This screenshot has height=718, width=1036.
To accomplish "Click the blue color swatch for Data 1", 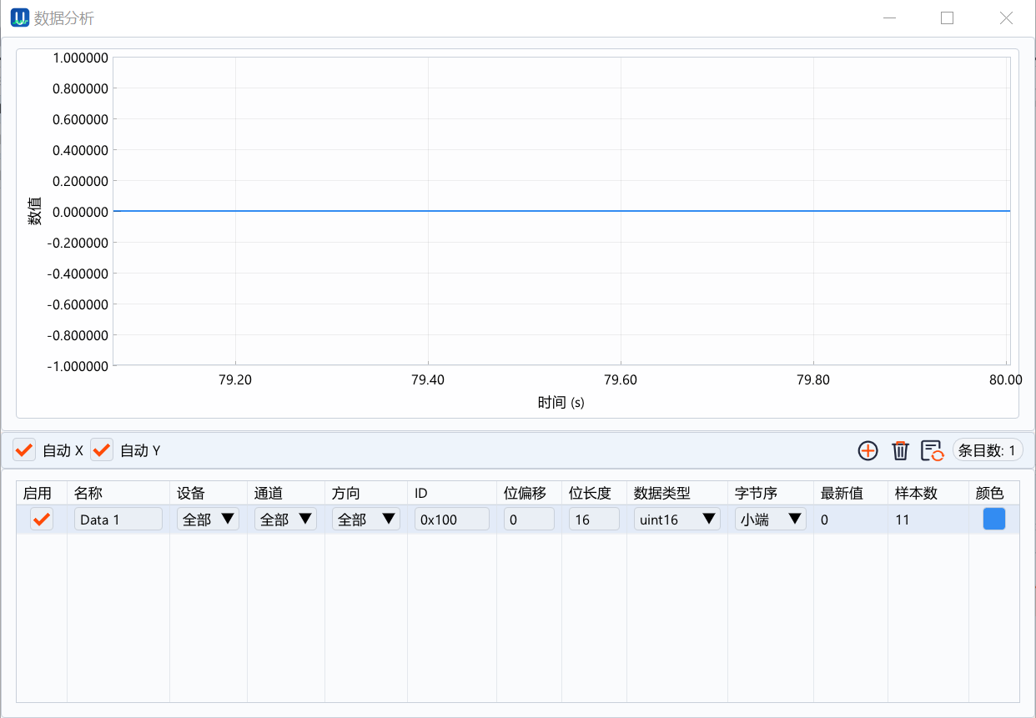I will [994, 519].
